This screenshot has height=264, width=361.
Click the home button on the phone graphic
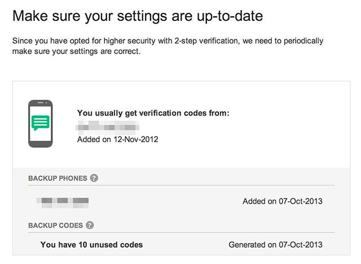click(41, 143)
